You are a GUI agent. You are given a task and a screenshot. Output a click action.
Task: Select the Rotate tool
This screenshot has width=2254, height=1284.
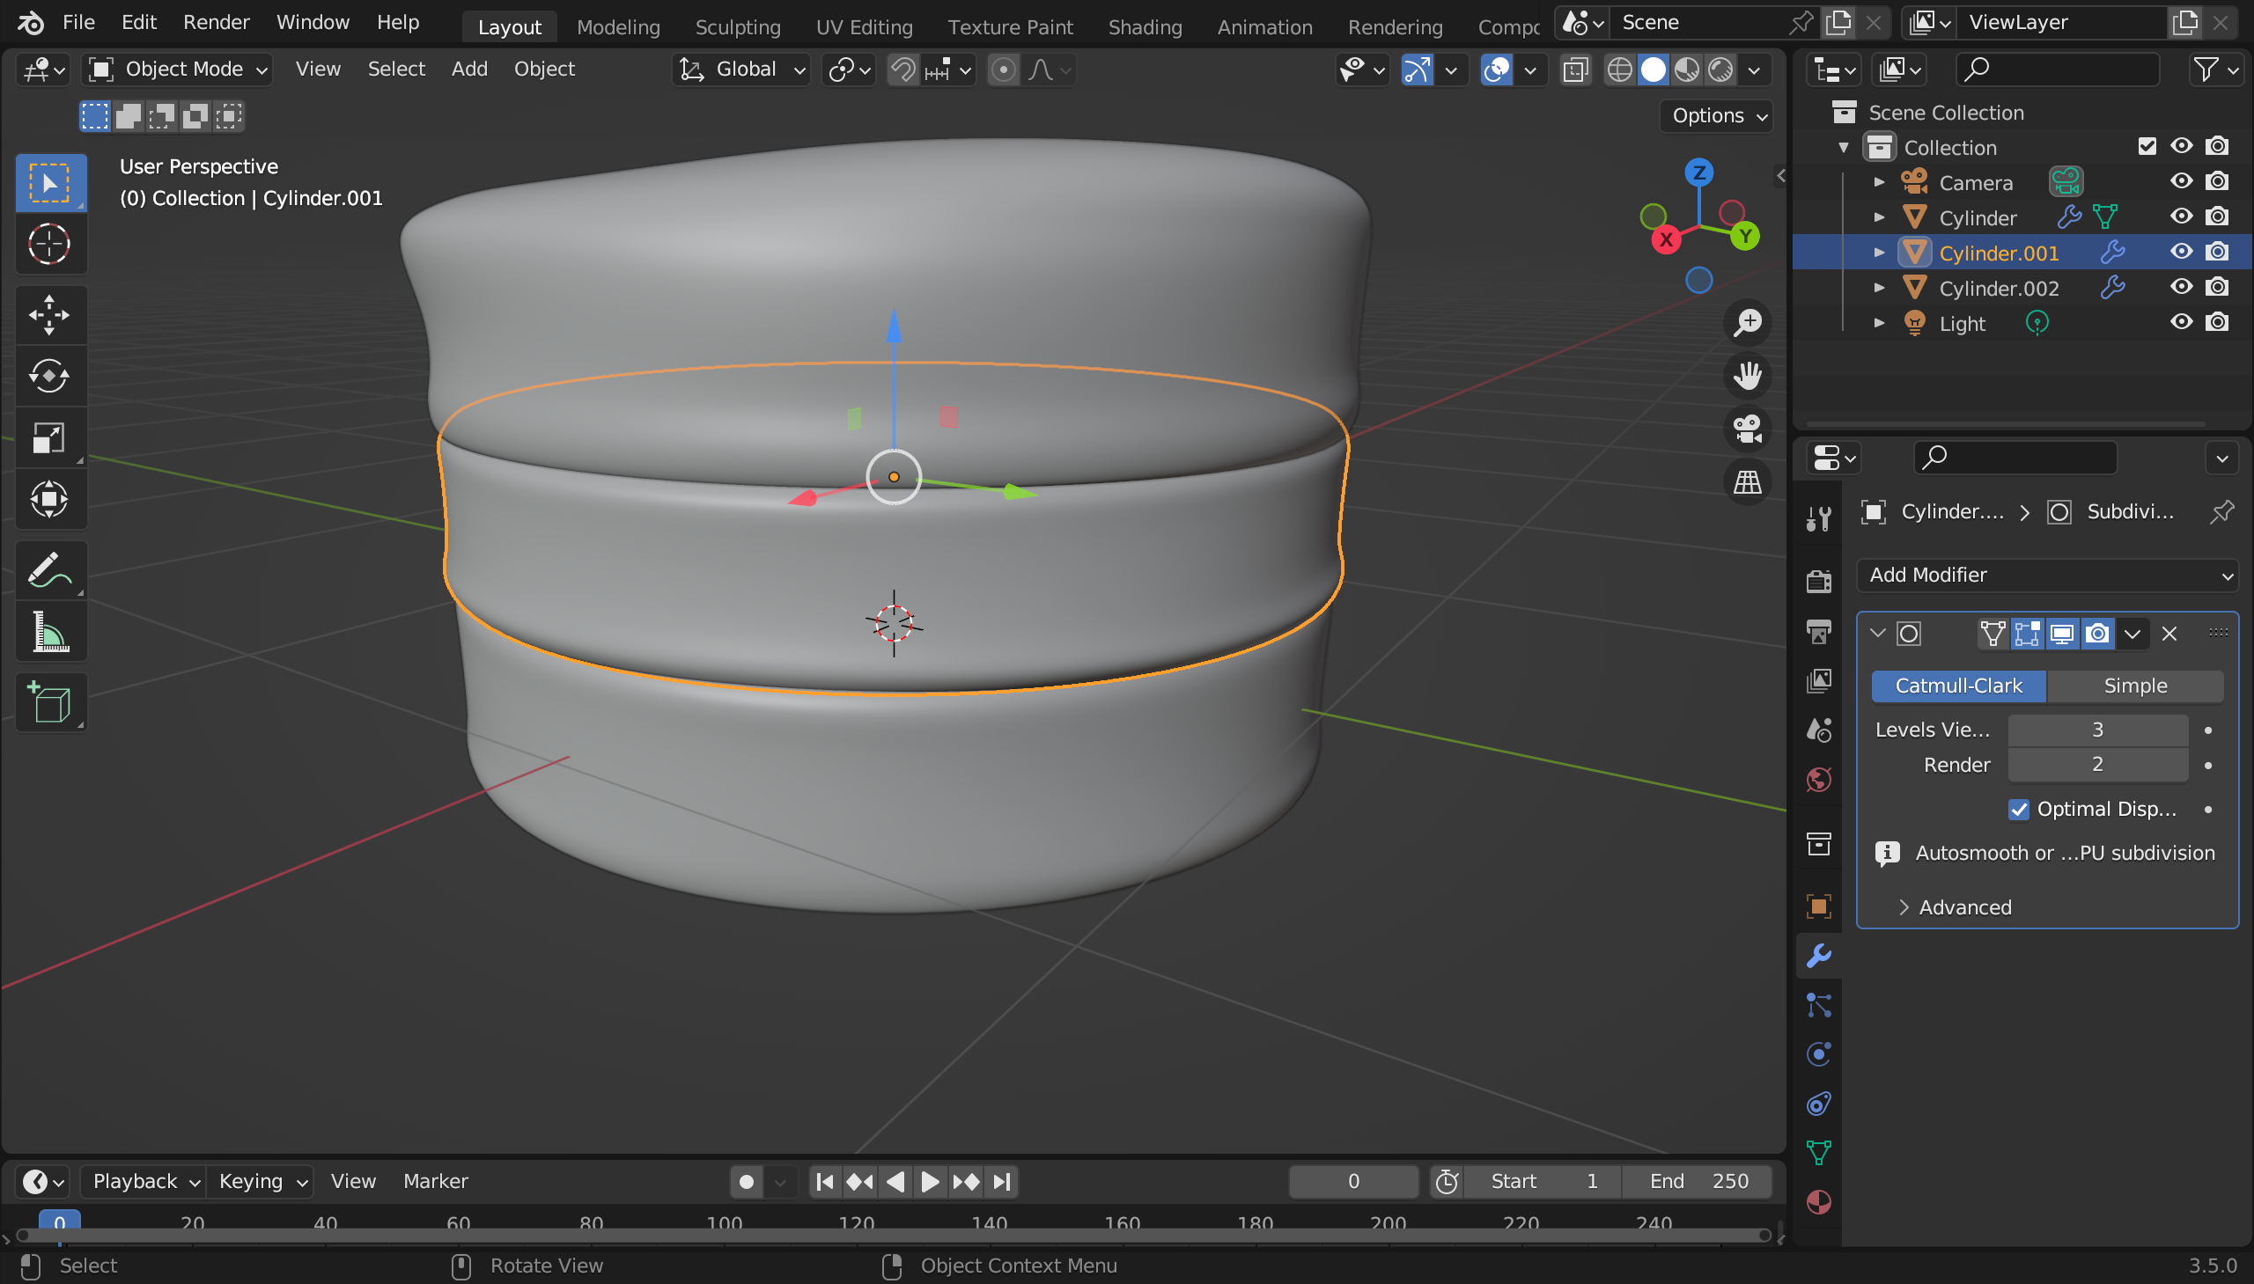(x=50, y=377)
